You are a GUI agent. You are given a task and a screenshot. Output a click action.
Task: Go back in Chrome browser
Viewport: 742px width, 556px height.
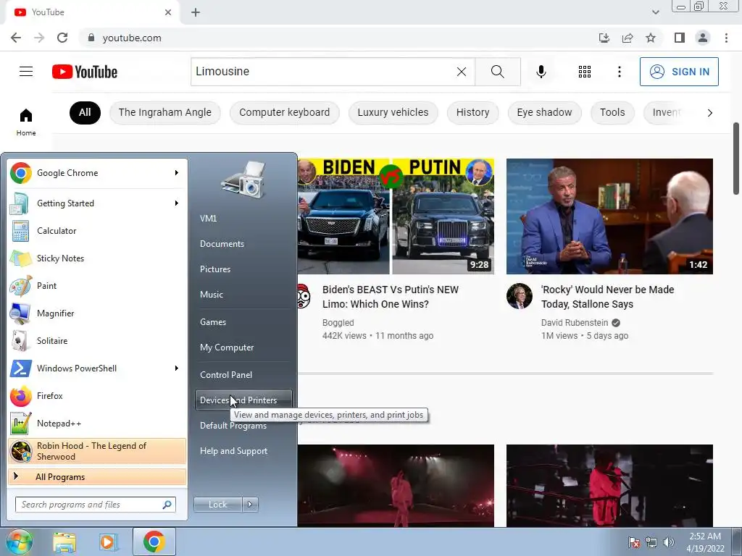click(16, 38)
